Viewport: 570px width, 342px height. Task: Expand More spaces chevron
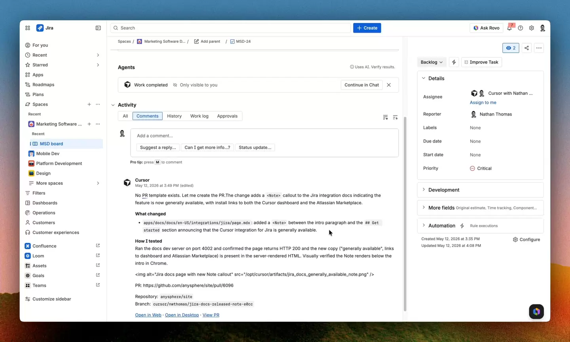pyautogui.click(x=98, y=183)
